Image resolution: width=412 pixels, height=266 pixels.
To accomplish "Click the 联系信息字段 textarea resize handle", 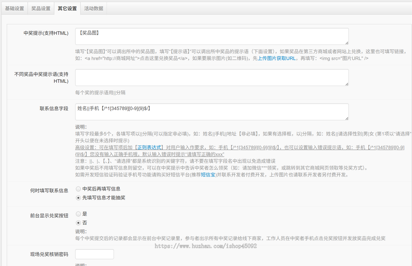I will (346, 118).
